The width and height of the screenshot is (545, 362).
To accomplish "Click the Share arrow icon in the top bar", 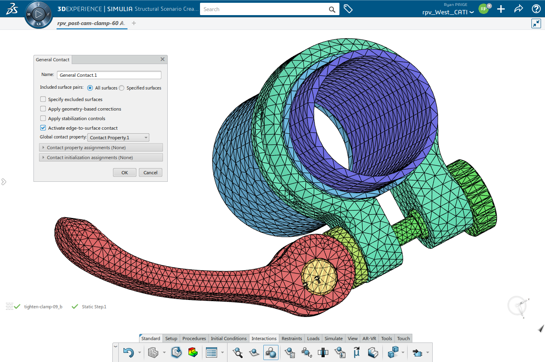I will click(518, 8).
